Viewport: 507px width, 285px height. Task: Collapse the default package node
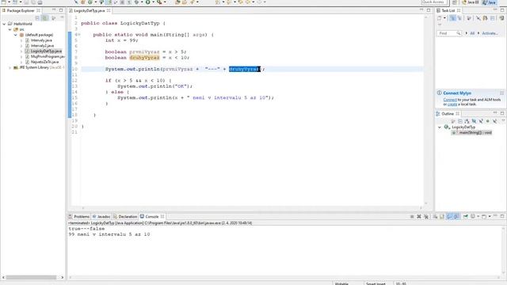tap(16, 35)
